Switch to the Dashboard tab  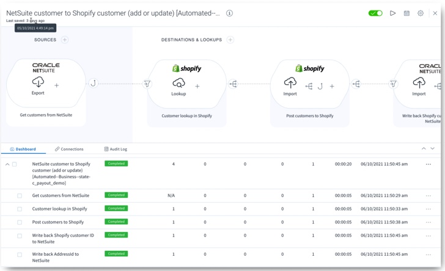[23, 149]
